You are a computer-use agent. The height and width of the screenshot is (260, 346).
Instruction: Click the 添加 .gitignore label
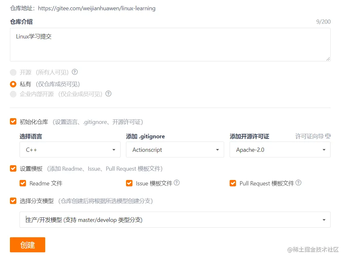145,136
